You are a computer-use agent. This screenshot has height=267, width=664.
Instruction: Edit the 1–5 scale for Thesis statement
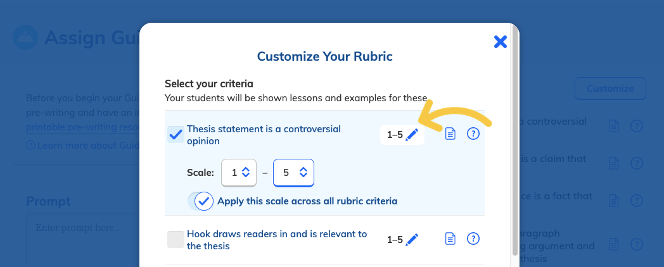(x=402, y=135)
